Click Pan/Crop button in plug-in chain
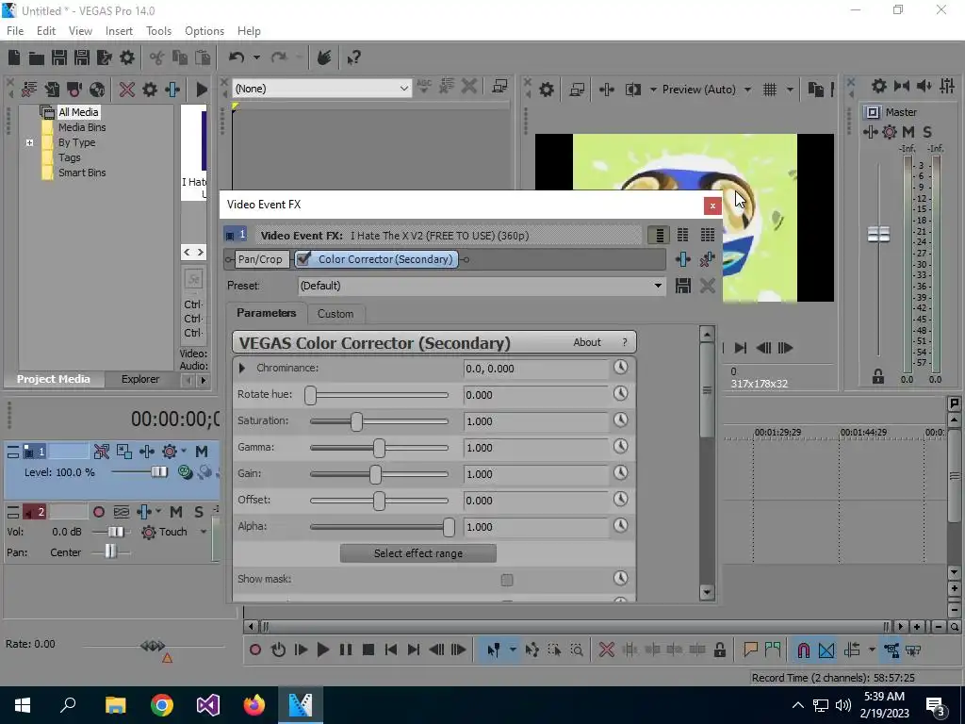Viewport: 965px width, 724px height. (x=260, y=259)
